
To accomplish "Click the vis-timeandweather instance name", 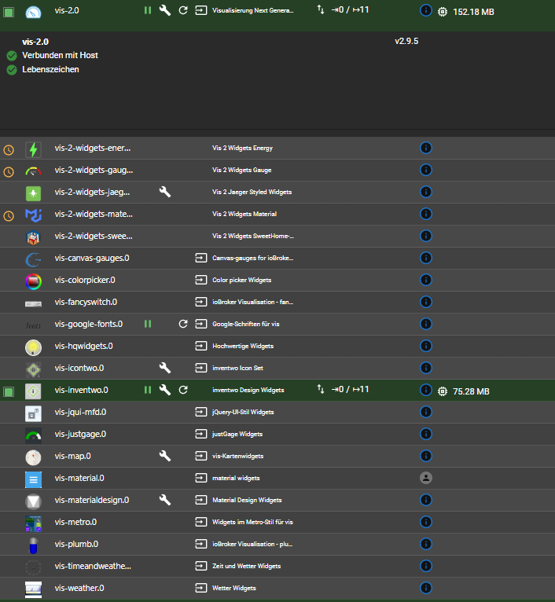I will coord(93,566).
